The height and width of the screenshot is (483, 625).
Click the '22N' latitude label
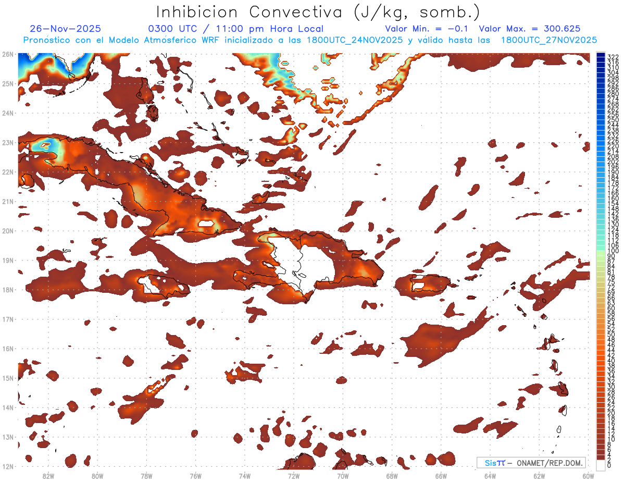click(x=7, y=172)
